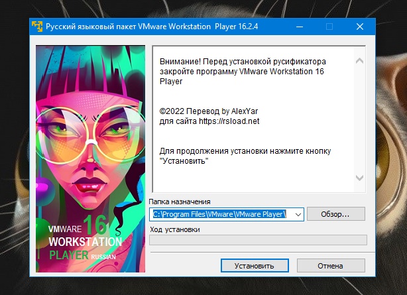Click the window title text

[152, 27]
